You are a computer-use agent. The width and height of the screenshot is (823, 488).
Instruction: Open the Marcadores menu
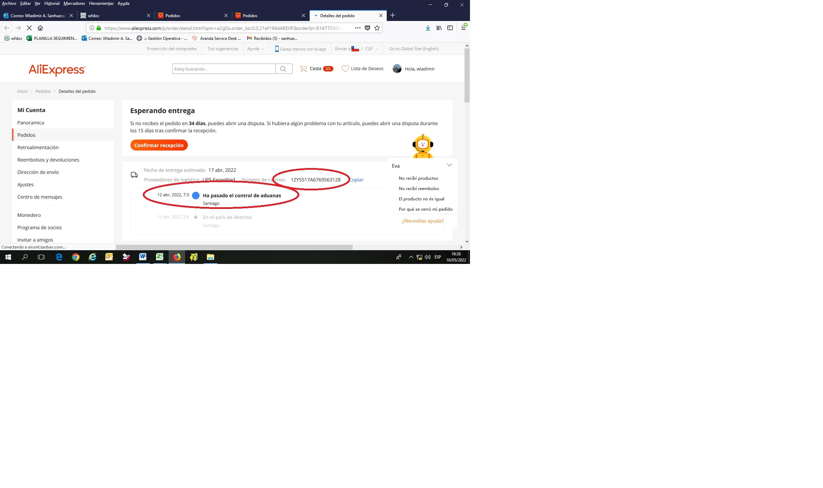click(x=74, y=3)
